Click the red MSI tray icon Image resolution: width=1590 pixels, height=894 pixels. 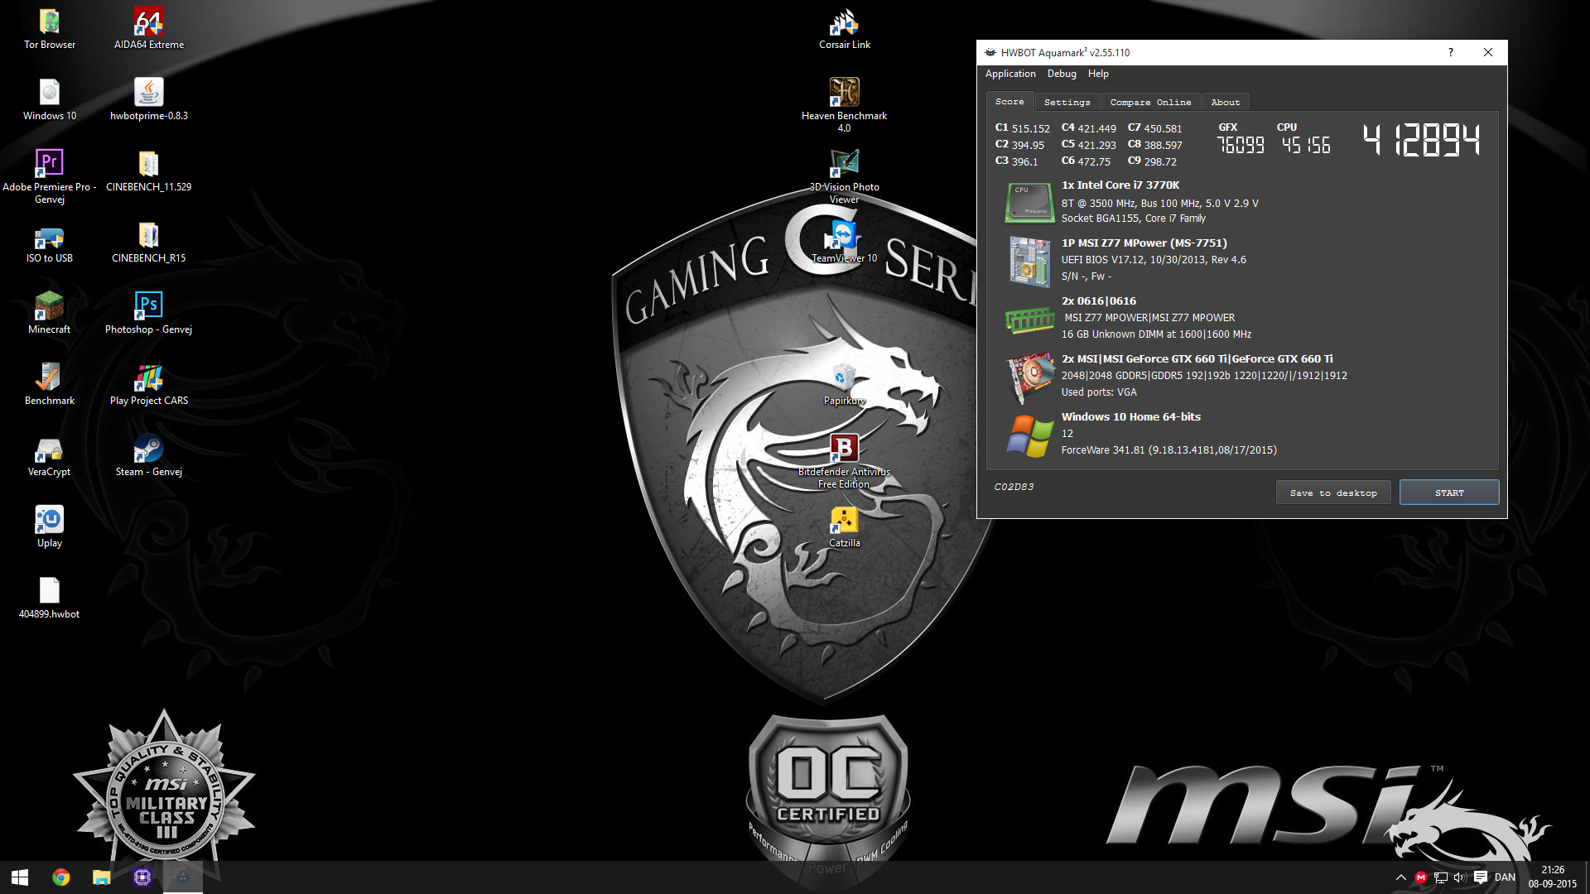tap(1421, 877)
